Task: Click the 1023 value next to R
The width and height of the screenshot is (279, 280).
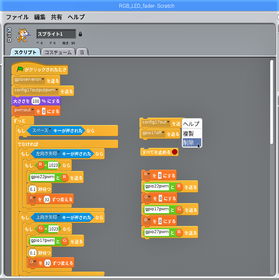Action: [53, 165]
